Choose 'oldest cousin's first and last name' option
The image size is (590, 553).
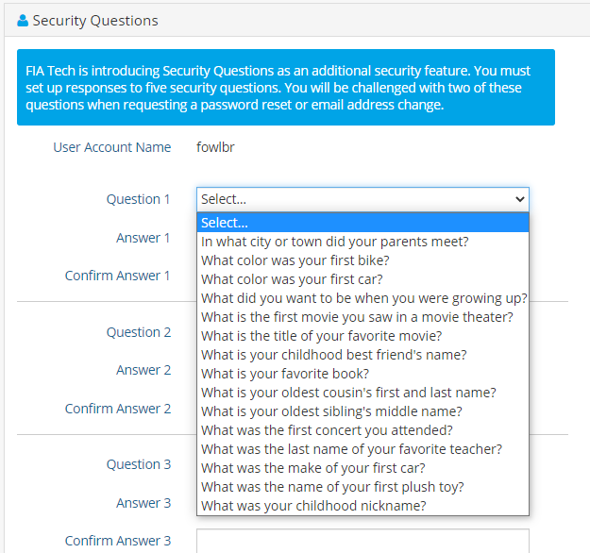click(x=362, y=393)
